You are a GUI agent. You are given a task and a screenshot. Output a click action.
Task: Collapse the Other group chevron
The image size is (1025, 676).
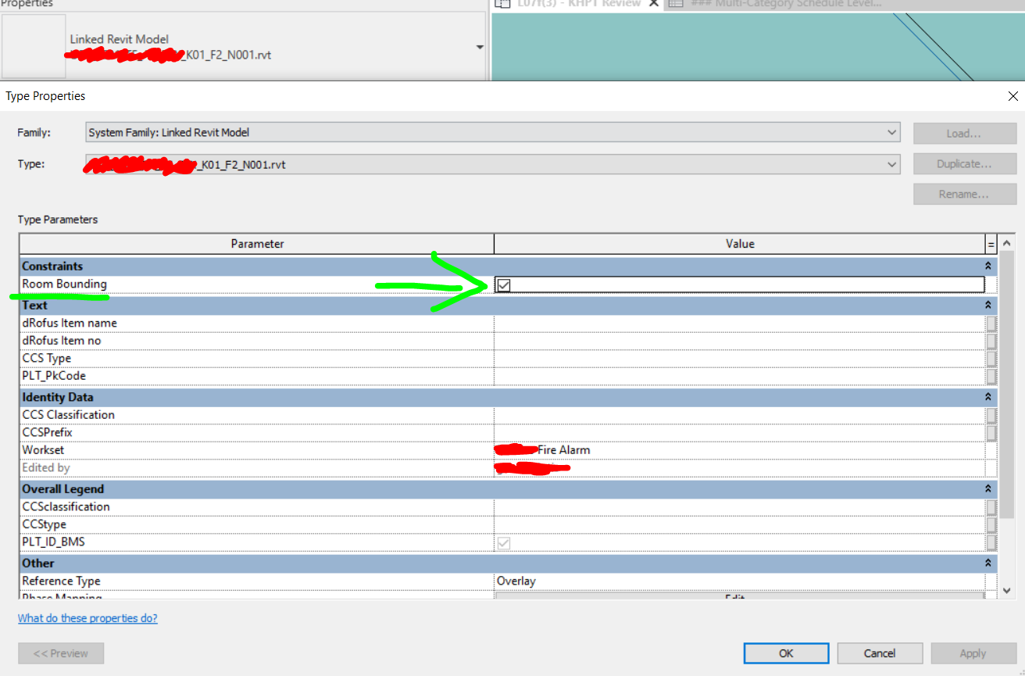pyautogui.click(x=988, y=563)
